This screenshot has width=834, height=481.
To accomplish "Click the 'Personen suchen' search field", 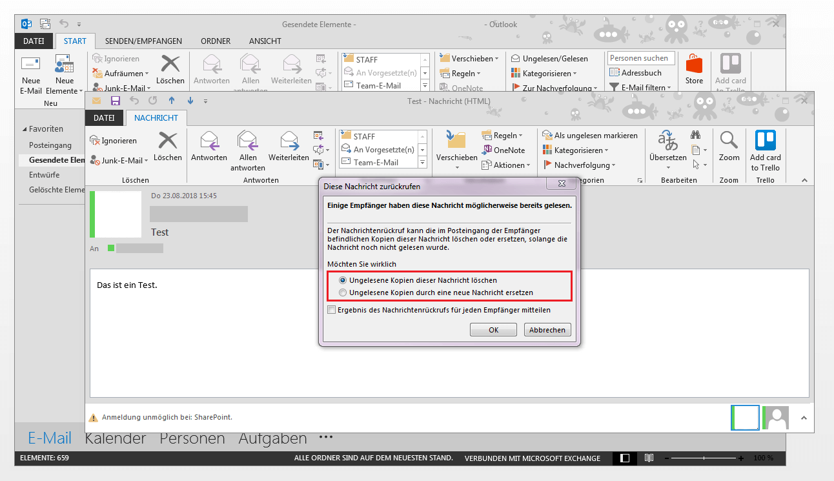I will coord(641,58).
